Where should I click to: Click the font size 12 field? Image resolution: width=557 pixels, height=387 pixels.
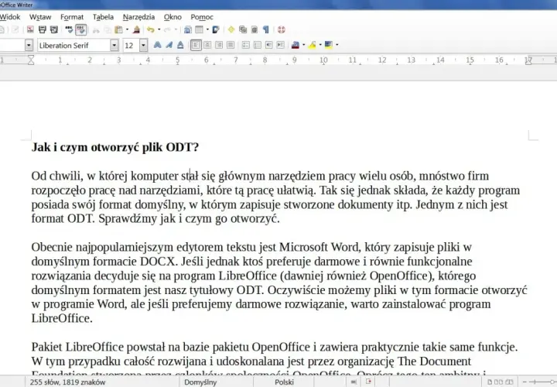pyautogui.click(x=131, y=46)
